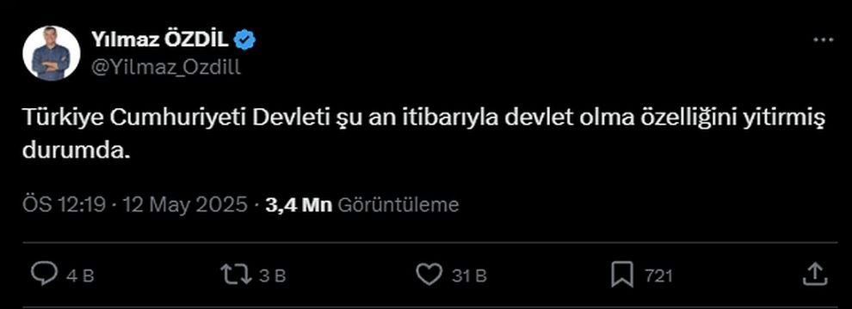Click the Görüntüleme views label
Screen dimensions: 852x309
(398, 205)
